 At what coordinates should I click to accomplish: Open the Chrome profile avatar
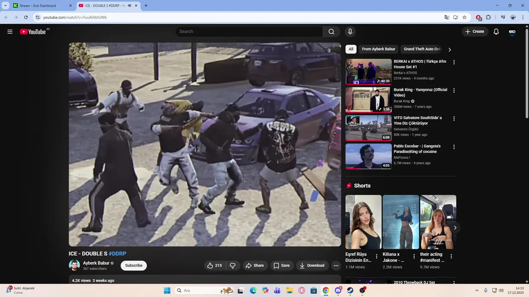tap(513, 17)
